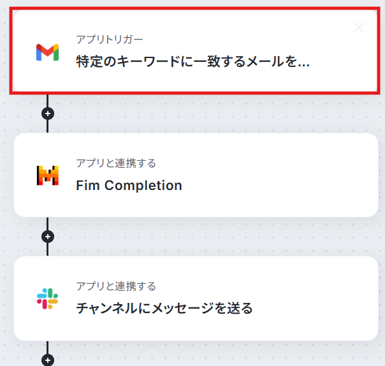This screenshot has height=366, width=385.
Task: Click the Mistral icon on Fim Completion card
Action: (48, 175)
